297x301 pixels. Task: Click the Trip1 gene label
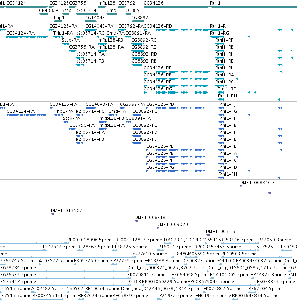pyautogui.click(x=59, y=18)
